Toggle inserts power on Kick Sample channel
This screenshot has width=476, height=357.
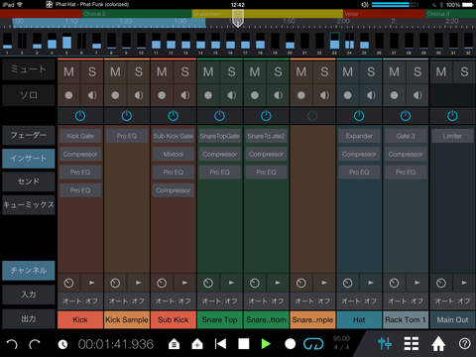tap(127, 116)
